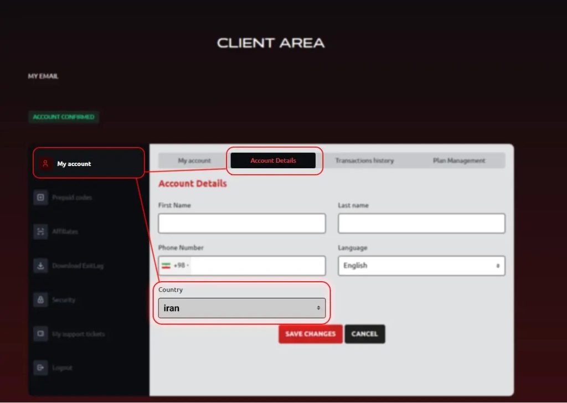The height and width of the screenshot is (403, 567).
Task: Open the Security lock icon
Action: 40,299
